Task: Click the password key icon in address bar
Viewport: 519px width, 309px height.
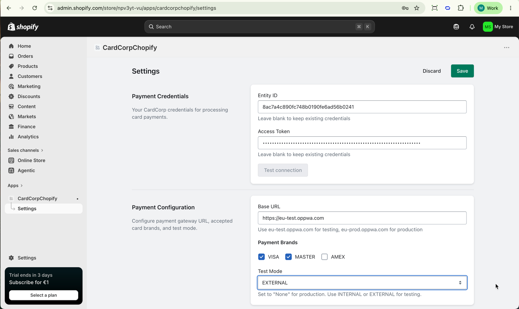Action: click(405, 8)
